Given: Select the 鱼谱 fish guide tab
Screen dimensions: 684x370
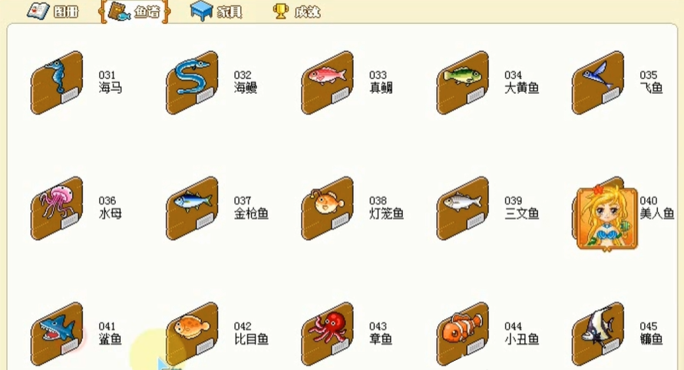Looking at the screenshot, I should click(135, 12).
